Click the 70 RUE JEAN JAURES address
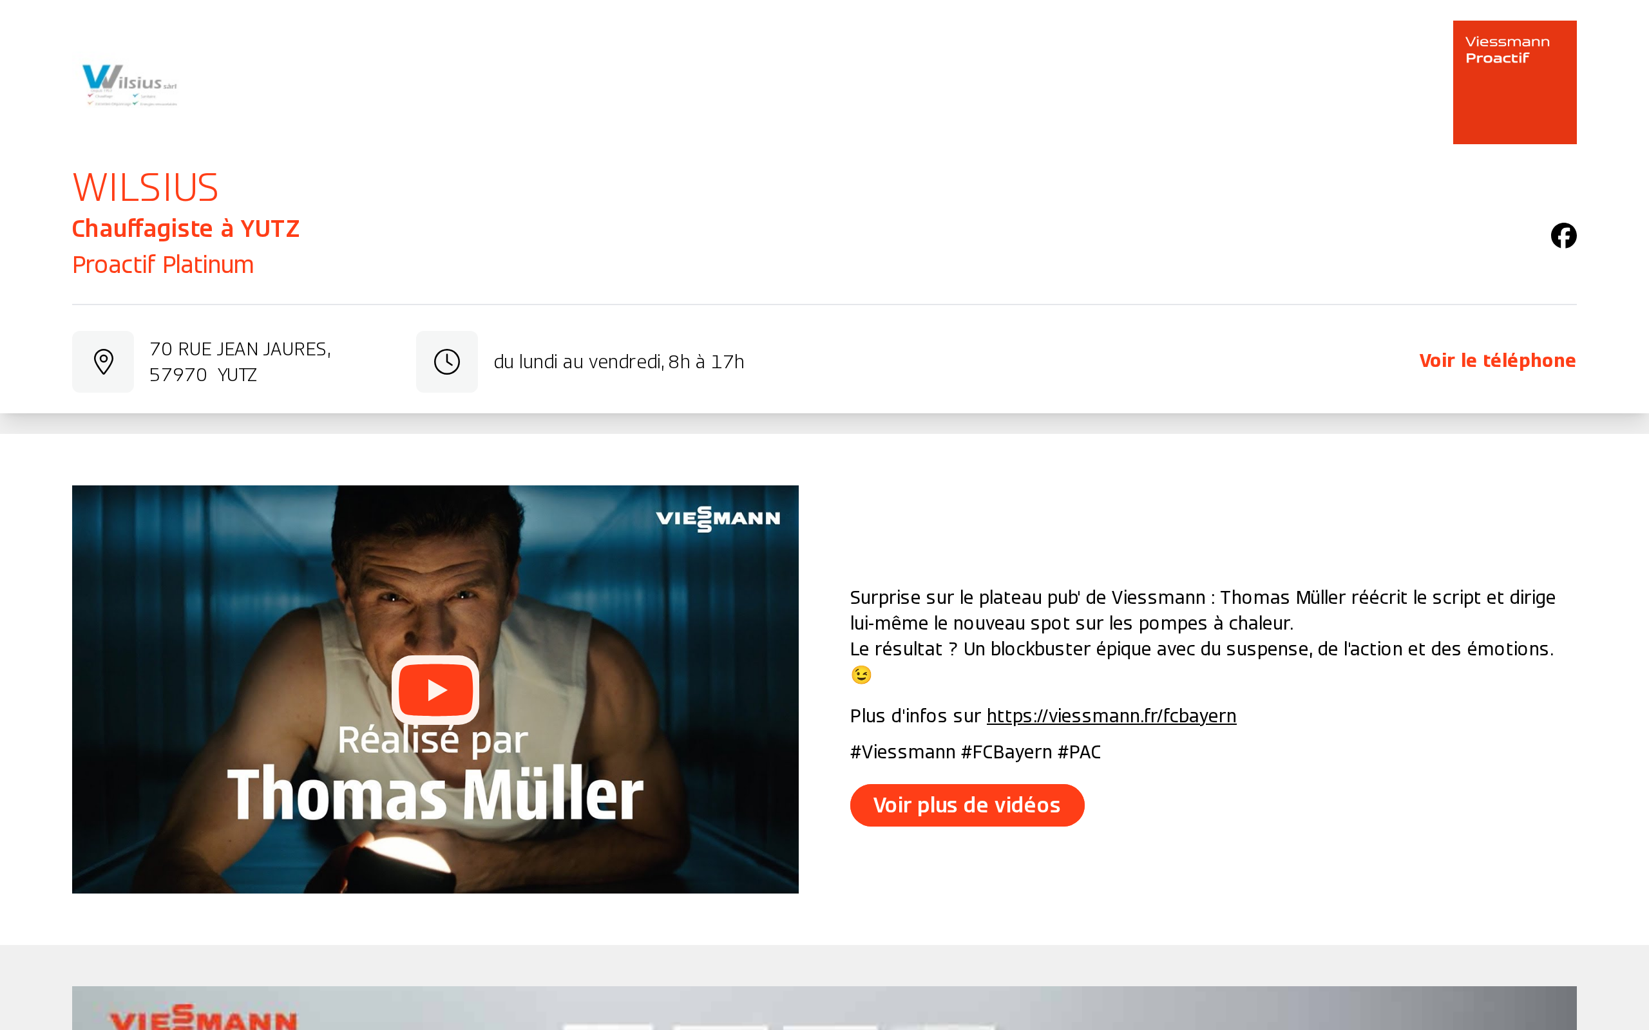1649x1030 pixels. (240, 362)
